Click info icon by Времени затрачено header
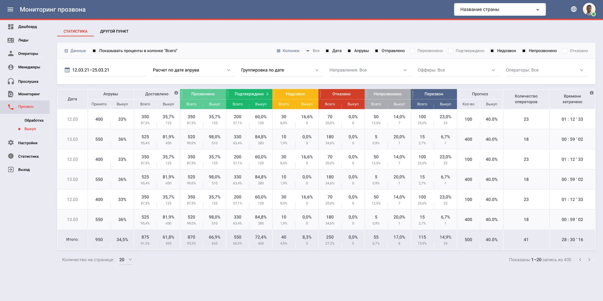Image resolution: width=603 pixels, height=301 pixels. point(592,93)
